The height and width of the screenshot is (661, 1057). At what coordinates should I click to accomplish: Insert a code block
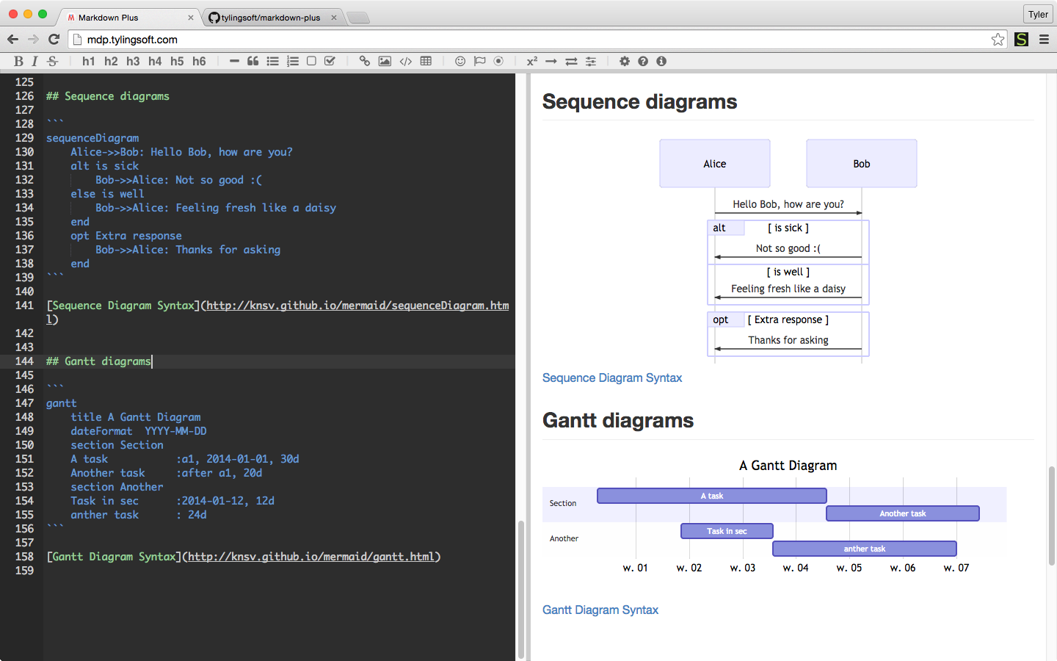pos(405,62)
